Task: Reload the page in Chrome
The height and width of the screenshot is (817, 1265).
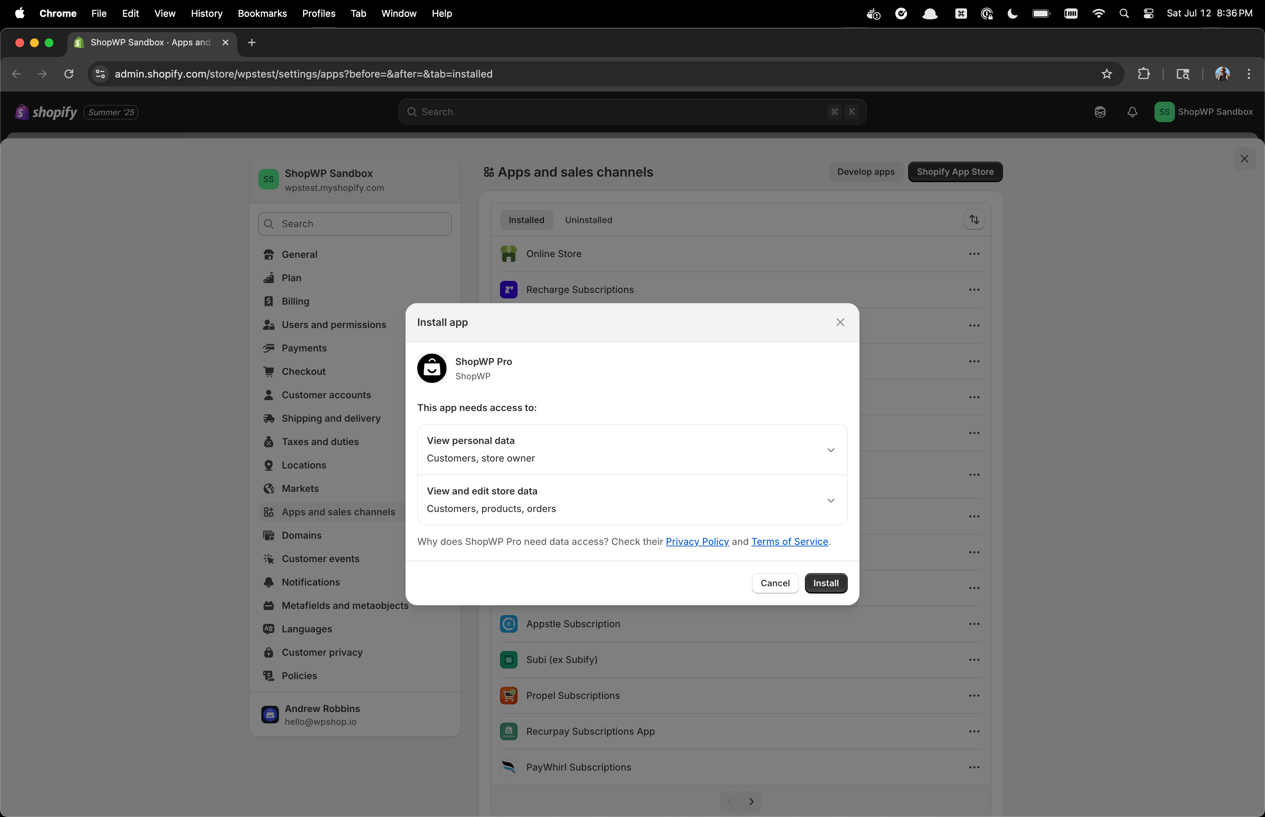Action: 68,74
